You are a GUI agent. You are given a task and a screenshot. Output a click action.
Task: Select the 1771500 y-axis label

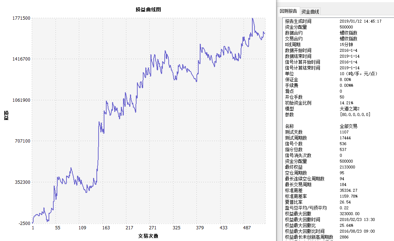(x=20, y=18)
